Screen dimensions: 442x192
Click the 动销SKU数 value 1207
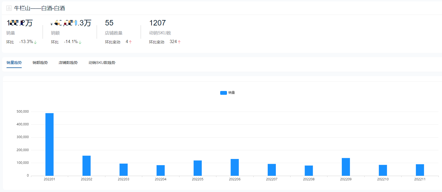(x=157, y=23)
